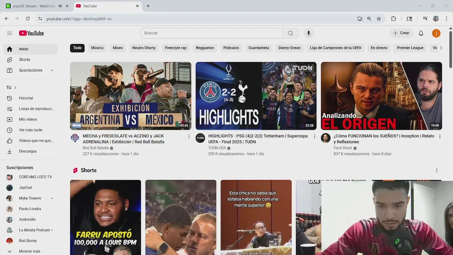Expand subscriptions with Mostrar más

click(x=30, y=251)
